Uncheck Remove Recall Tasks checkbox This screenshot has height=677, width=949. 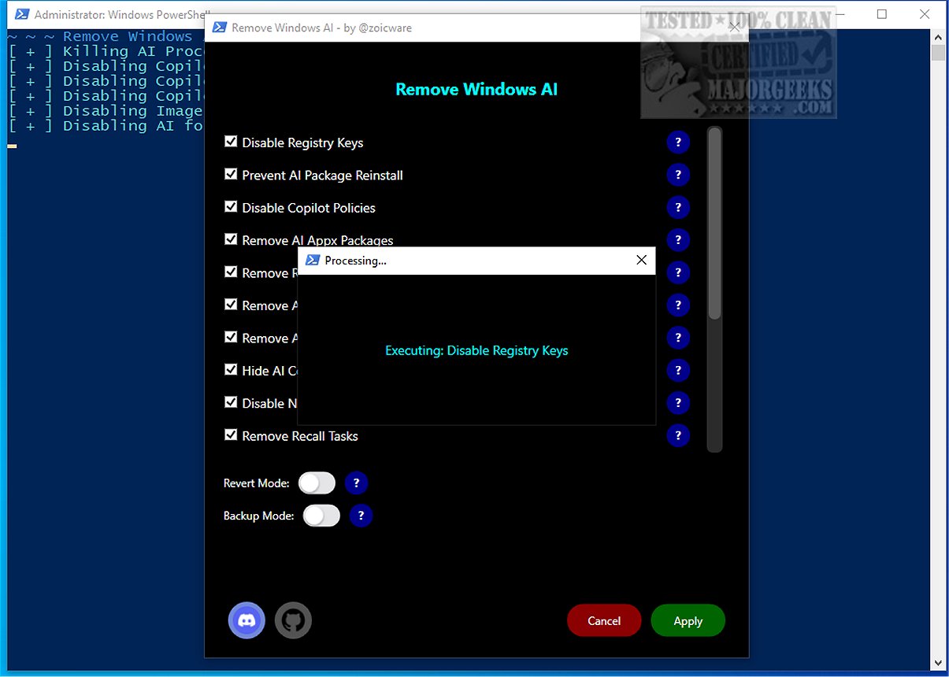[231, 435]
